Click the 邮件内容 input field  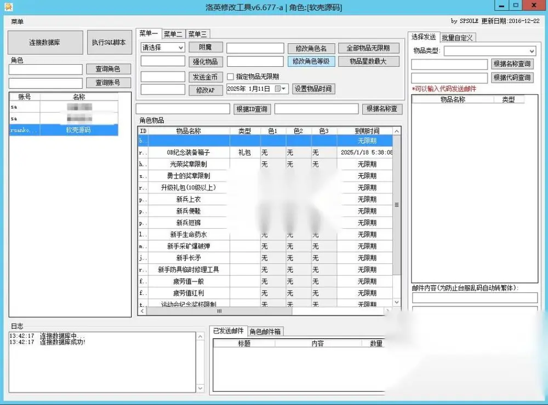pos(475,298)
